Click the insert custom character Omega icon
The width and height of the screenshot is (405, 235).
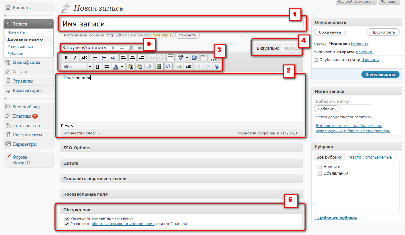tap(168, 67)
